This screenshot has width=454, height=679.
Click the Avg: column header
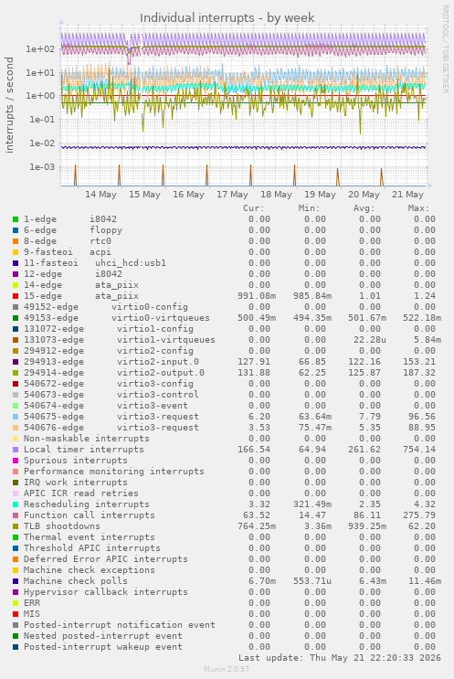[364, 208]
